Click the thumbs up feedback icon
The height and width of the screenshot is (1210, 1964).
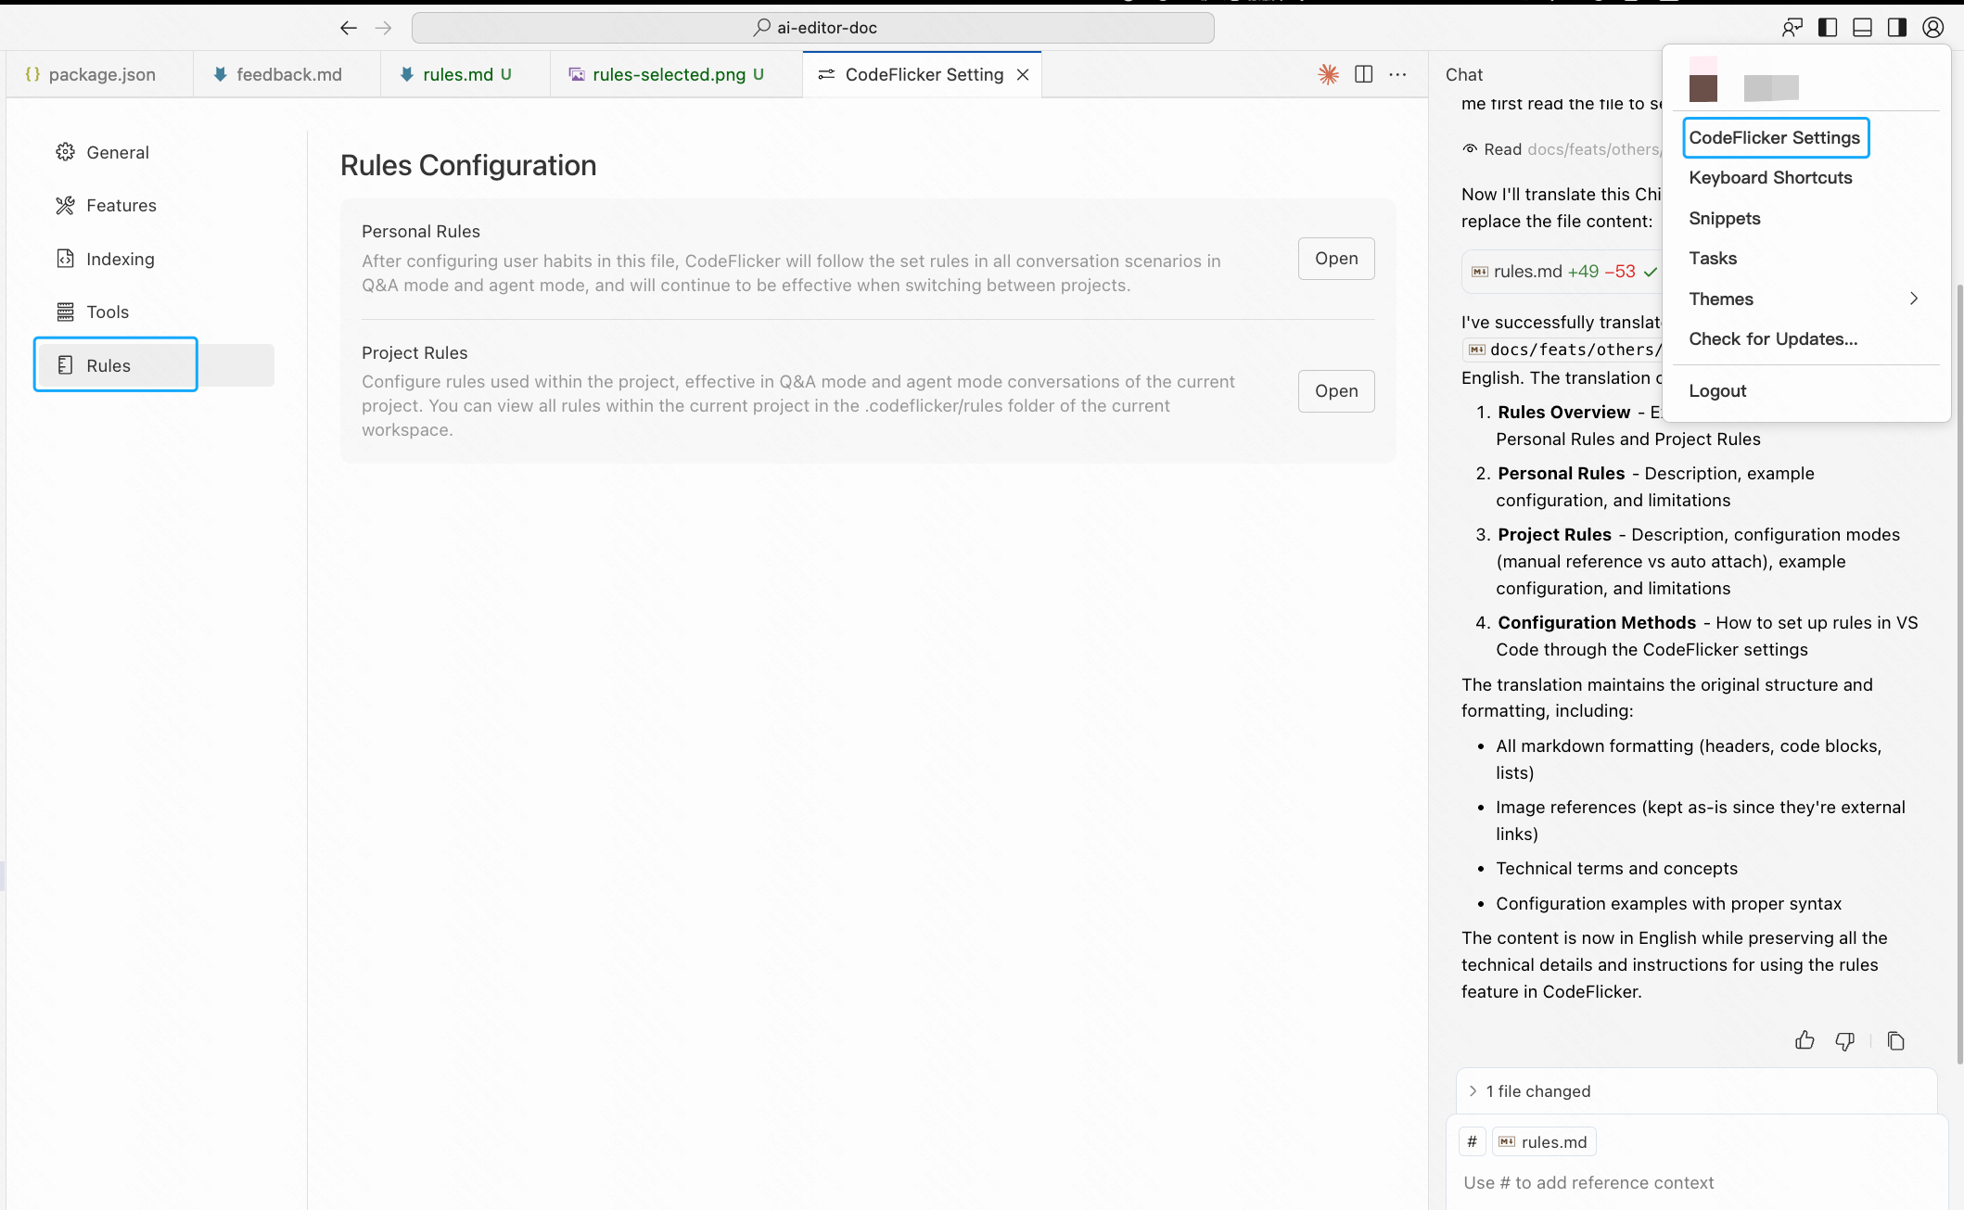[x=1805, y=1040]
